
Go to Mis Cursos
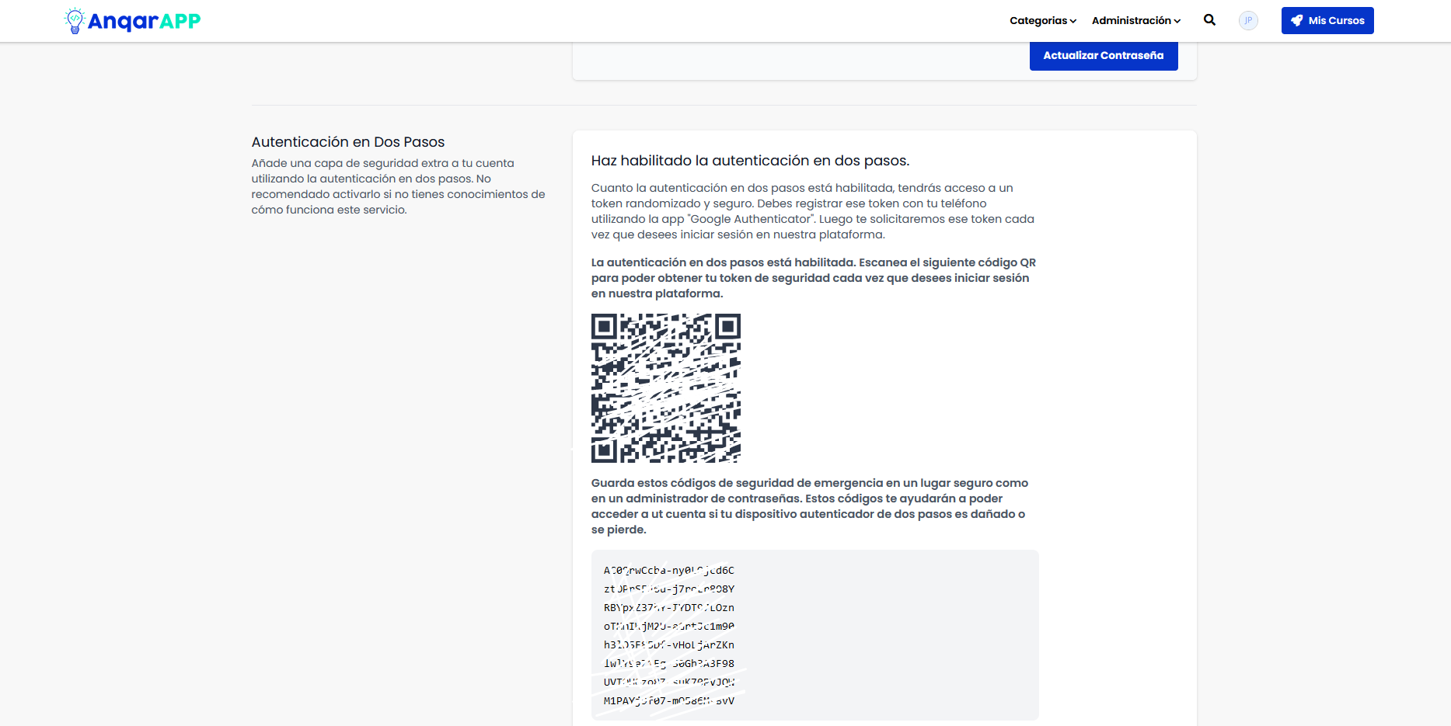coord(1327,21)
